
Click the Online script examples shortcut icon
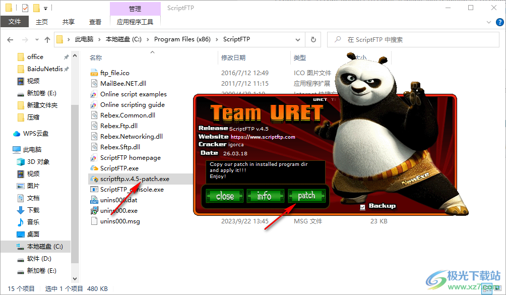94,94
